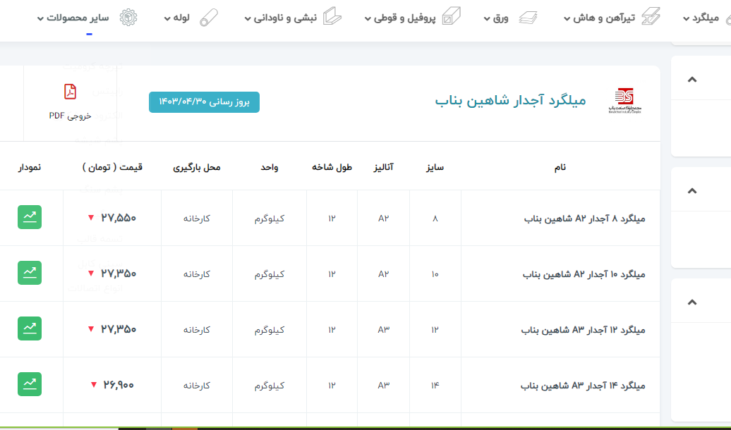Open the پروفیل و قوطی dropdown menu

click(401, 18)
